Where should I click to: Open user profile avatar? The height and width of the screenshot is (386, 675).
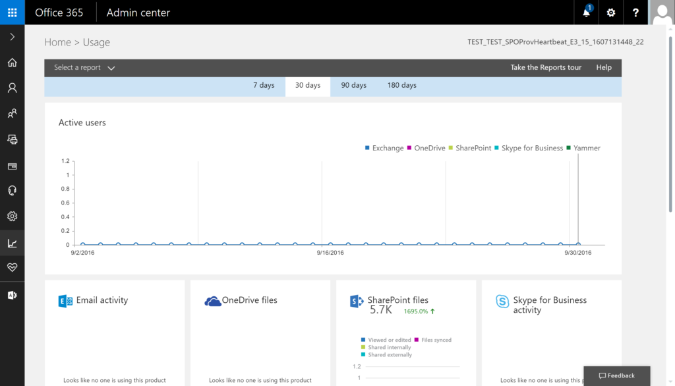point(662,12)
